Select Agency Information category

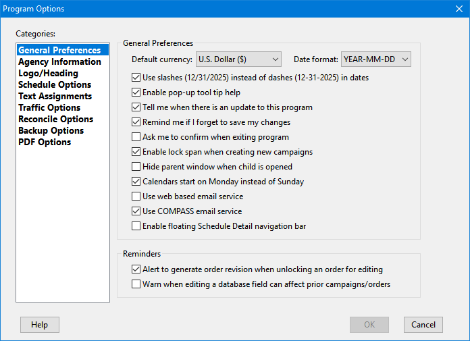(x=59, y=62)
